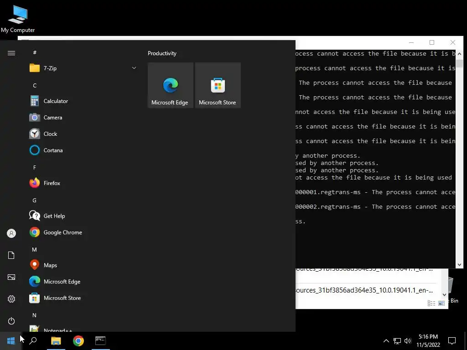This screenshot has width=467, height=350.
Task: Minimize the console window
Action: point(411,42)
